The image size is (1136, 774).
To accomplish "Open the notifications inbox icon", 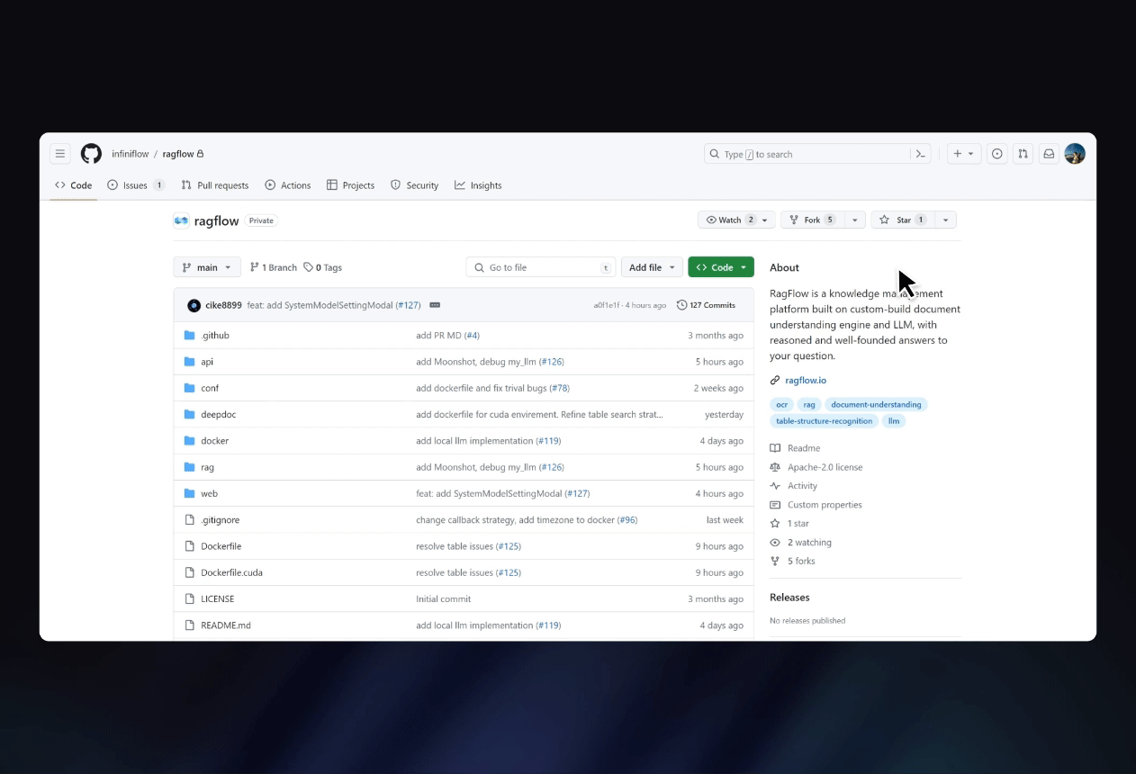I will [1049, 154].
